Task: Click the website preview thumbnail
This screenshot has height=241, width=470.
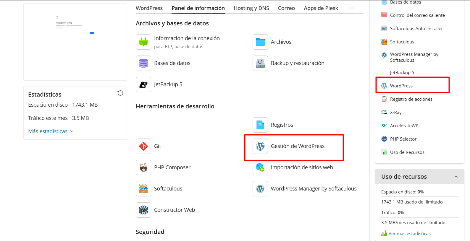Action: tap(75, 42)
